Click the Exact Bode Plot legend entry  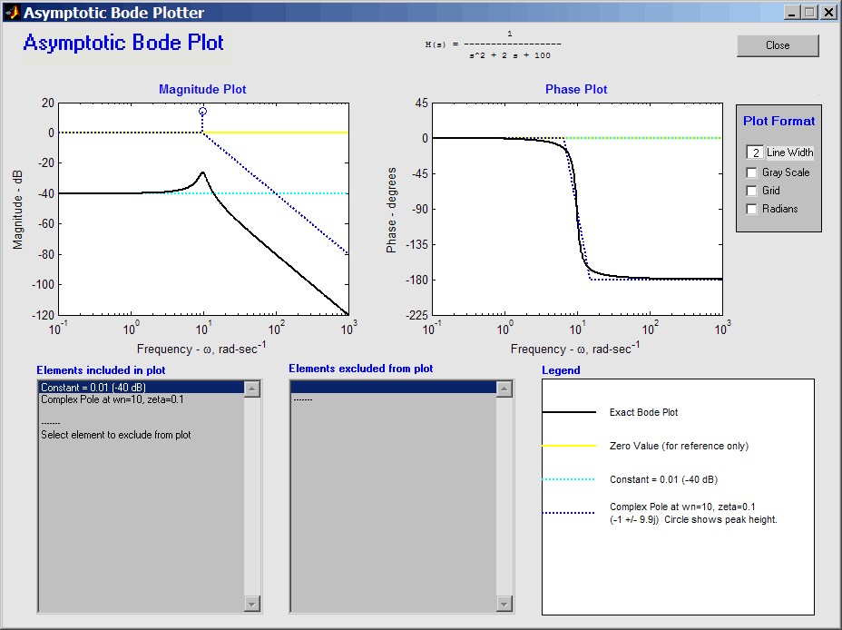pyautogui.click(x=643, y=412)
